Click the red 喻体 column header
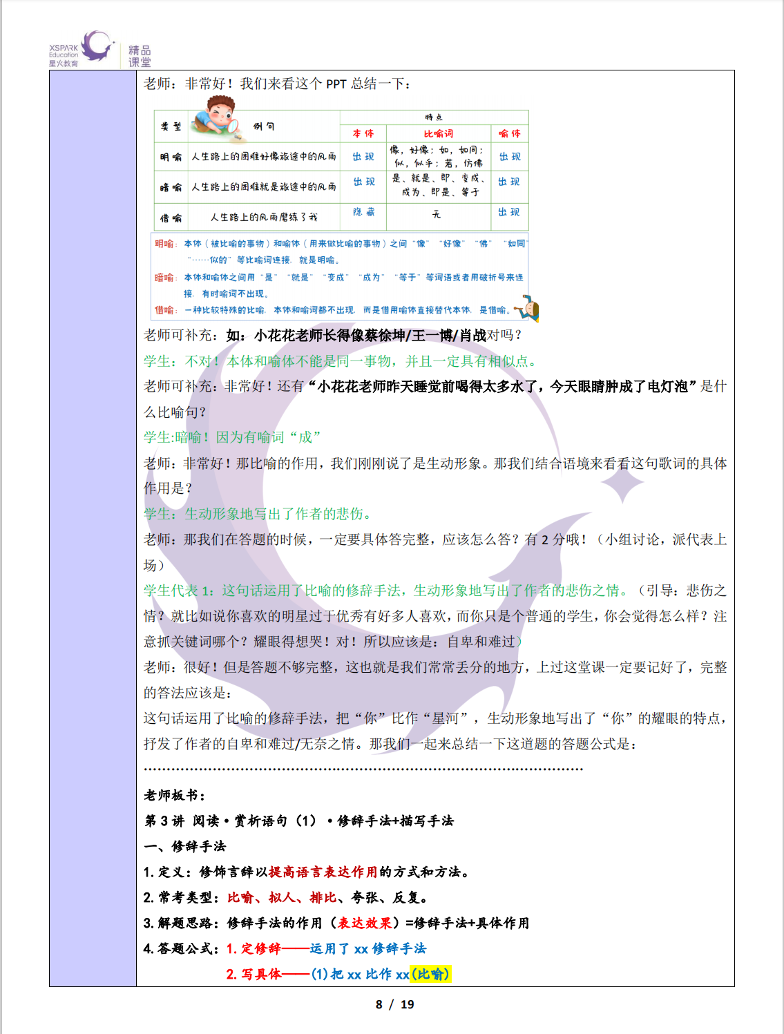The height and width of the screenshot is (1034, 784). (510, 133)
